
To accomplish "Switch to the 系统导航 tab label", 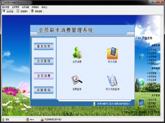I will 10,11.
